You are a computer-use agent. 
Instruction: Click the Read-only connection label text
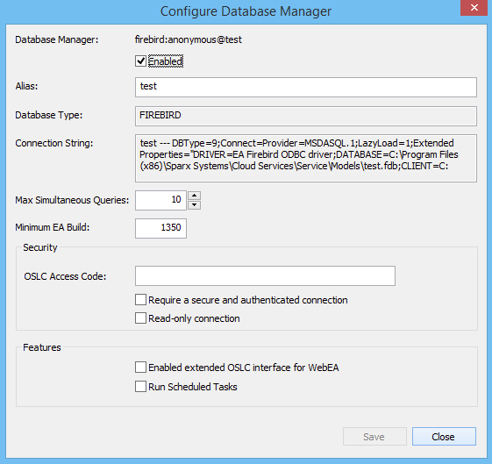194,318
